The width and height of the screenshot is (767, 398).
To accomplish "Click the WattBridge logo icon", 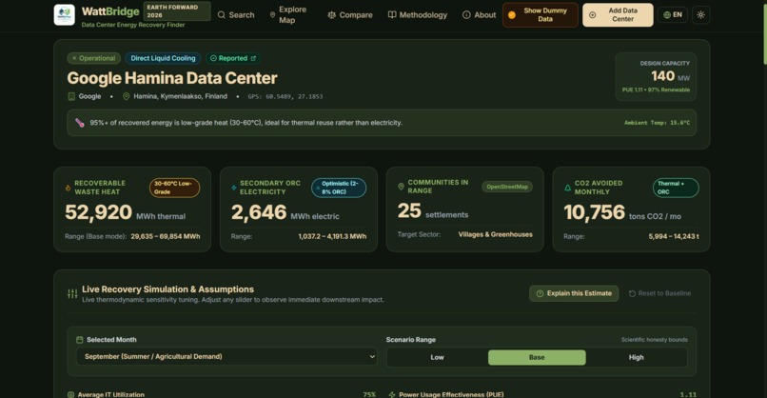I will coord(64,14).
